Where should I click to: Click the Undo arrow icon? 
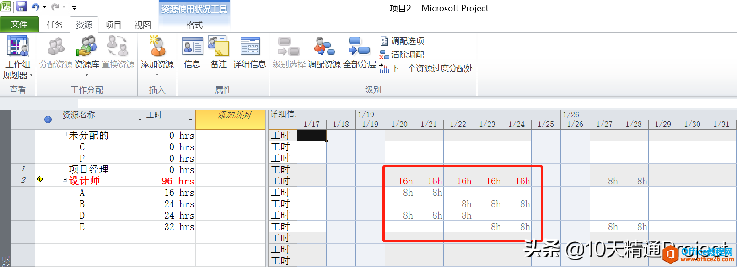(35, 7)
